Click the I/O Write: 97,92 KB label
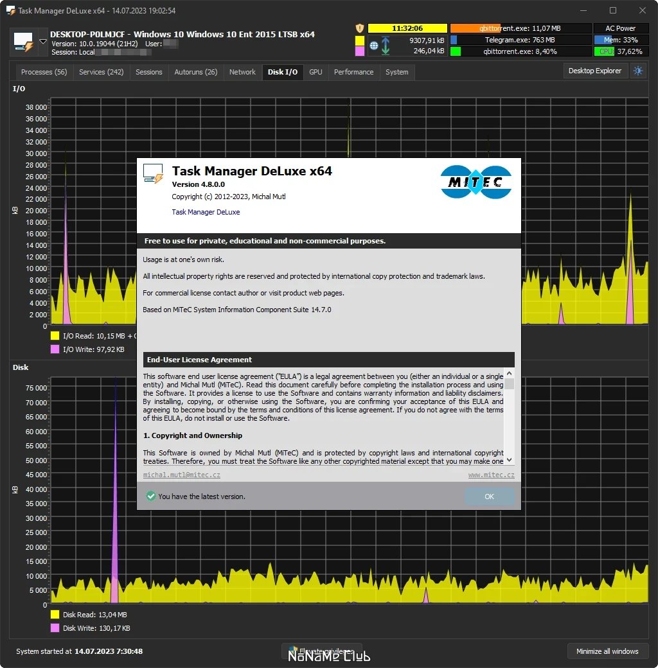The height and width of the screenshot is (668, 658). coord(94,349)
